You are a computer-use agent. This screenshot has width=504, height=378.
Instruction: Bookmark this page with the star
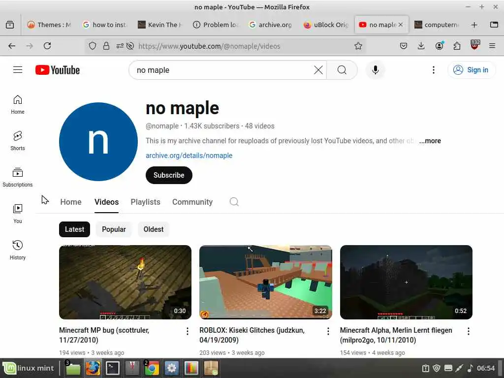[x=358, y=46]
